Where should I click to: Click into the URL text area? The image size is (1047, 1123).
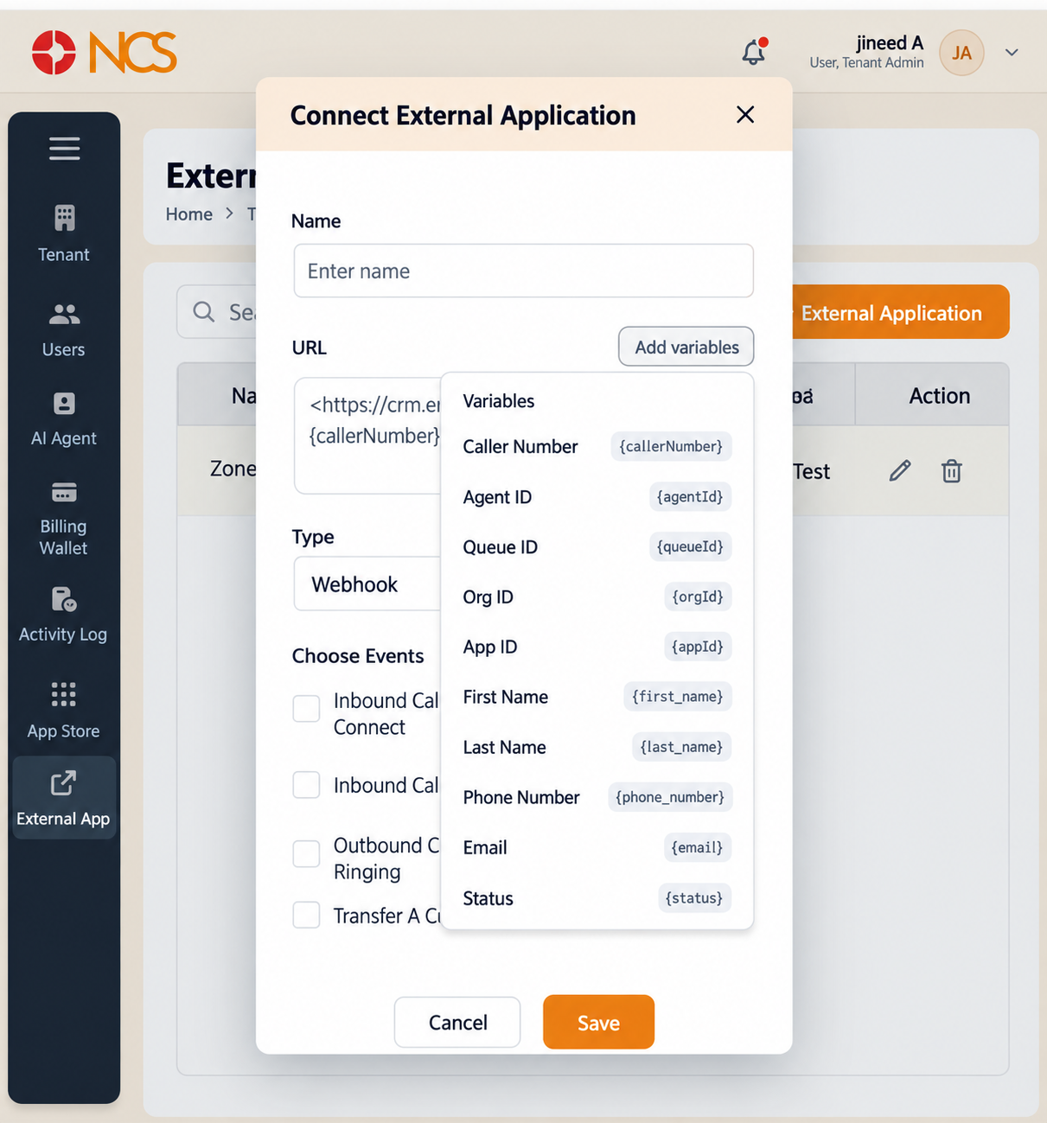(367, 436)
